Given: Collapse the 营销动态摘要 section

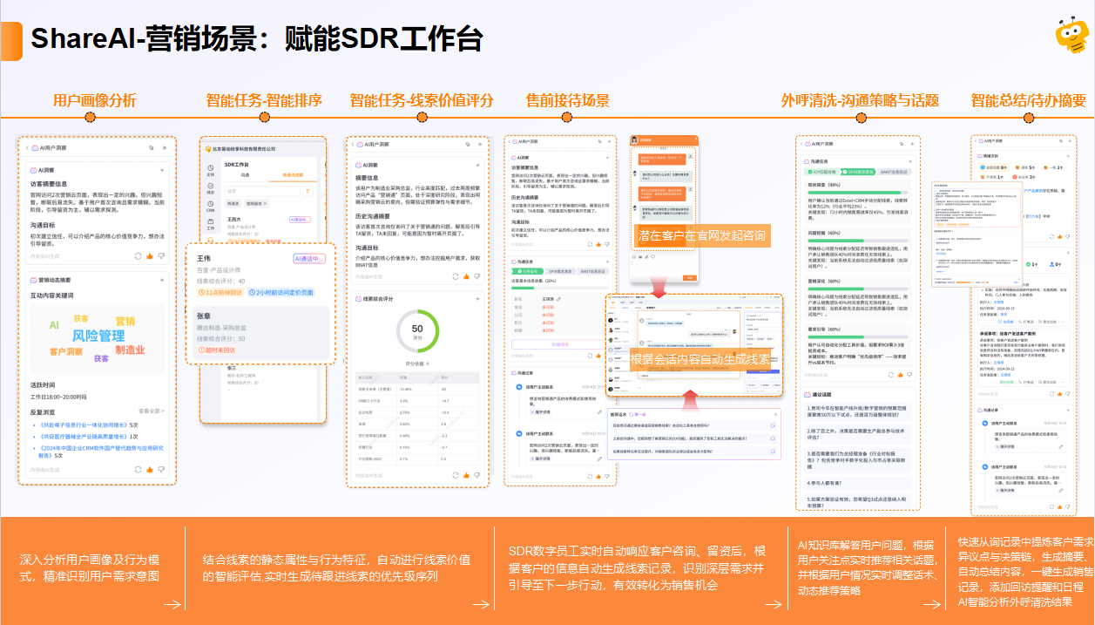Looking at the screenshot, I should point(162,280).
